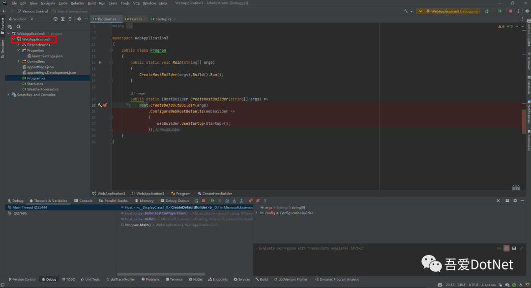Expand the Dependencies node
The height and width of the screenshot is (288, 531).
click(x=19, y=45)
